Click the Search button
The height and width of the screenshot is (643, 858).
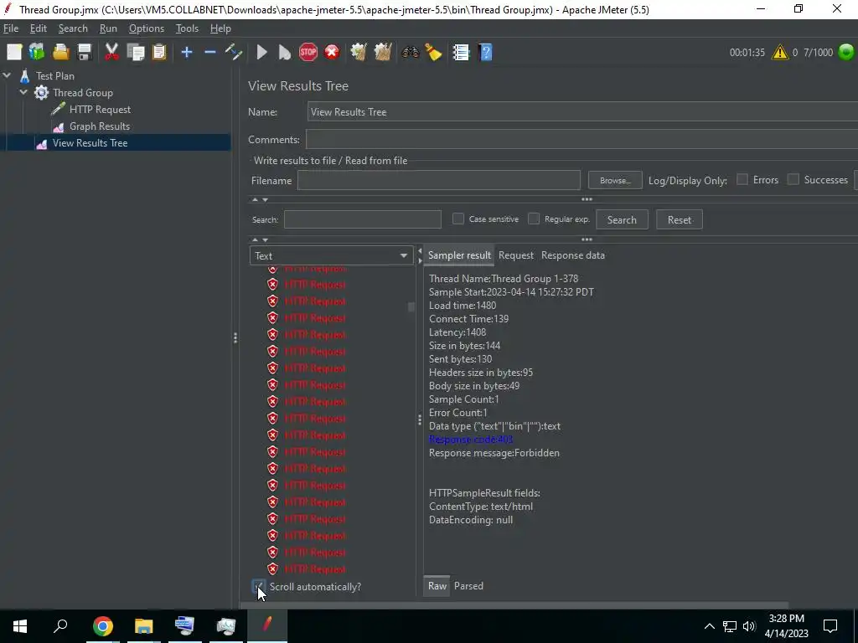tap(622, 220)
